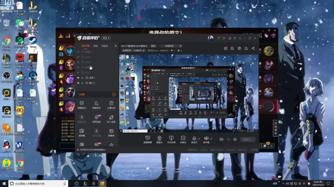334x187 pixels.
Task: Open the Windows Start menu
Action: coord(4,183)
